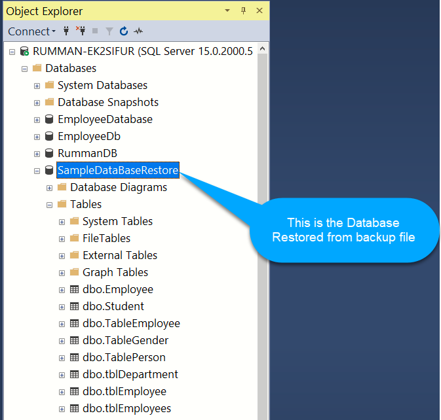This screenshot has width=441, height=420.
Task: Click the Object Explorer scroll up arrow
Action: (262, 49)
